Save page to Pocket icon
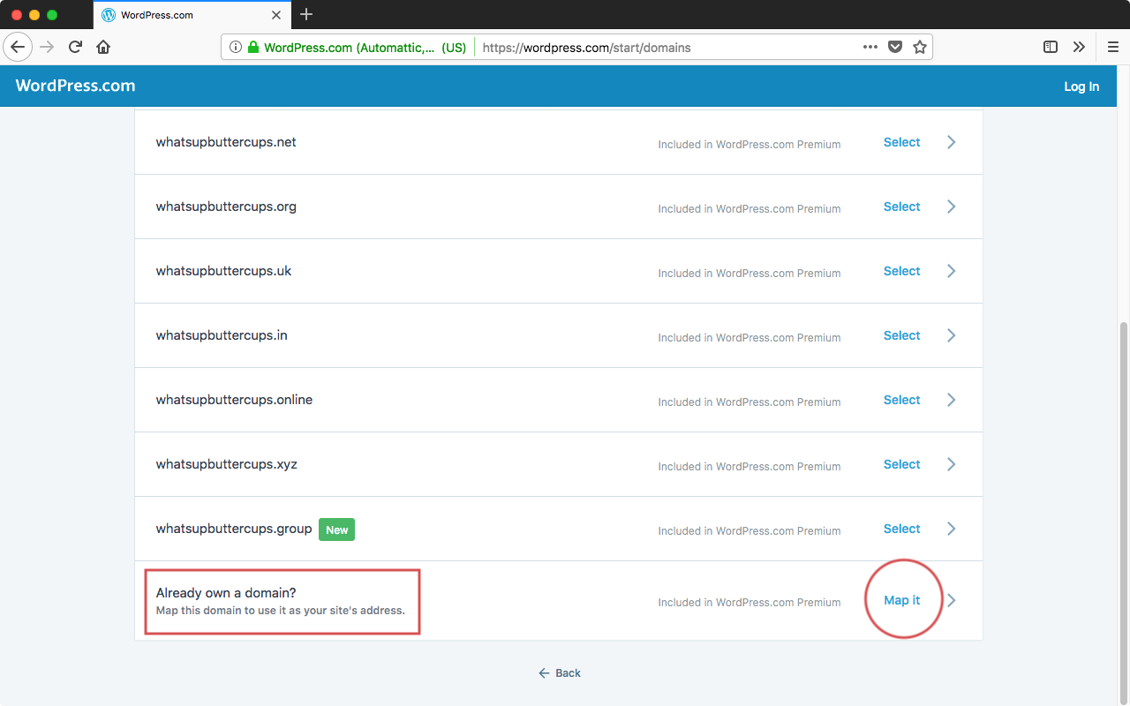1130x706 pixels. (x=895, y=47)
